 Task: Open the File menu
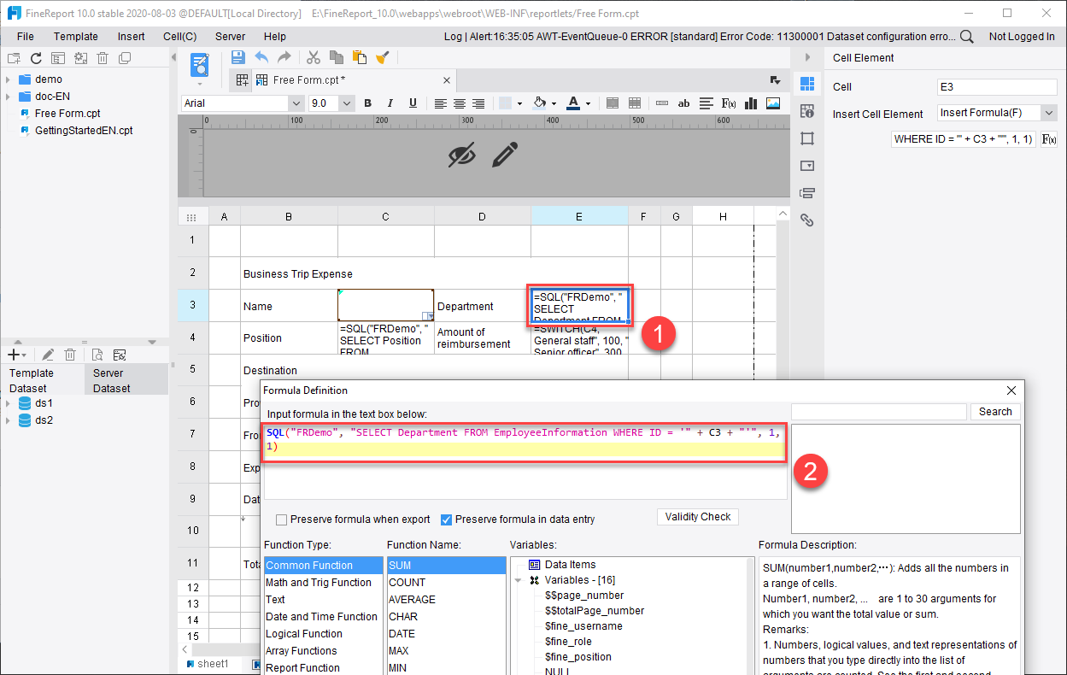click(26, 37)
